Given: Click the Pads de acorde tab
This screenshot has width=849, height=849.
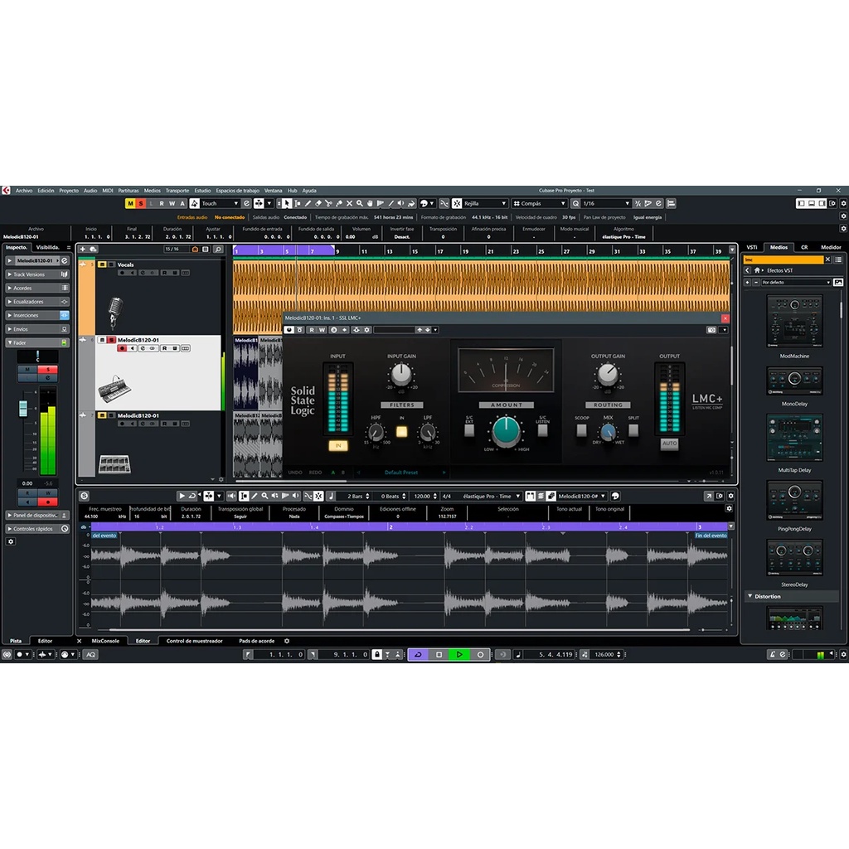Looking at the screenshot, I should click(x=257, y=641).
